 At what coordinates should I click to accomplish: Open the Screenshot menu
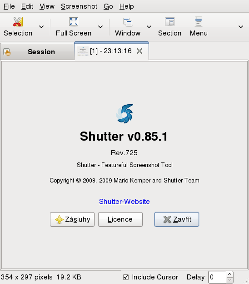(79, 6)
